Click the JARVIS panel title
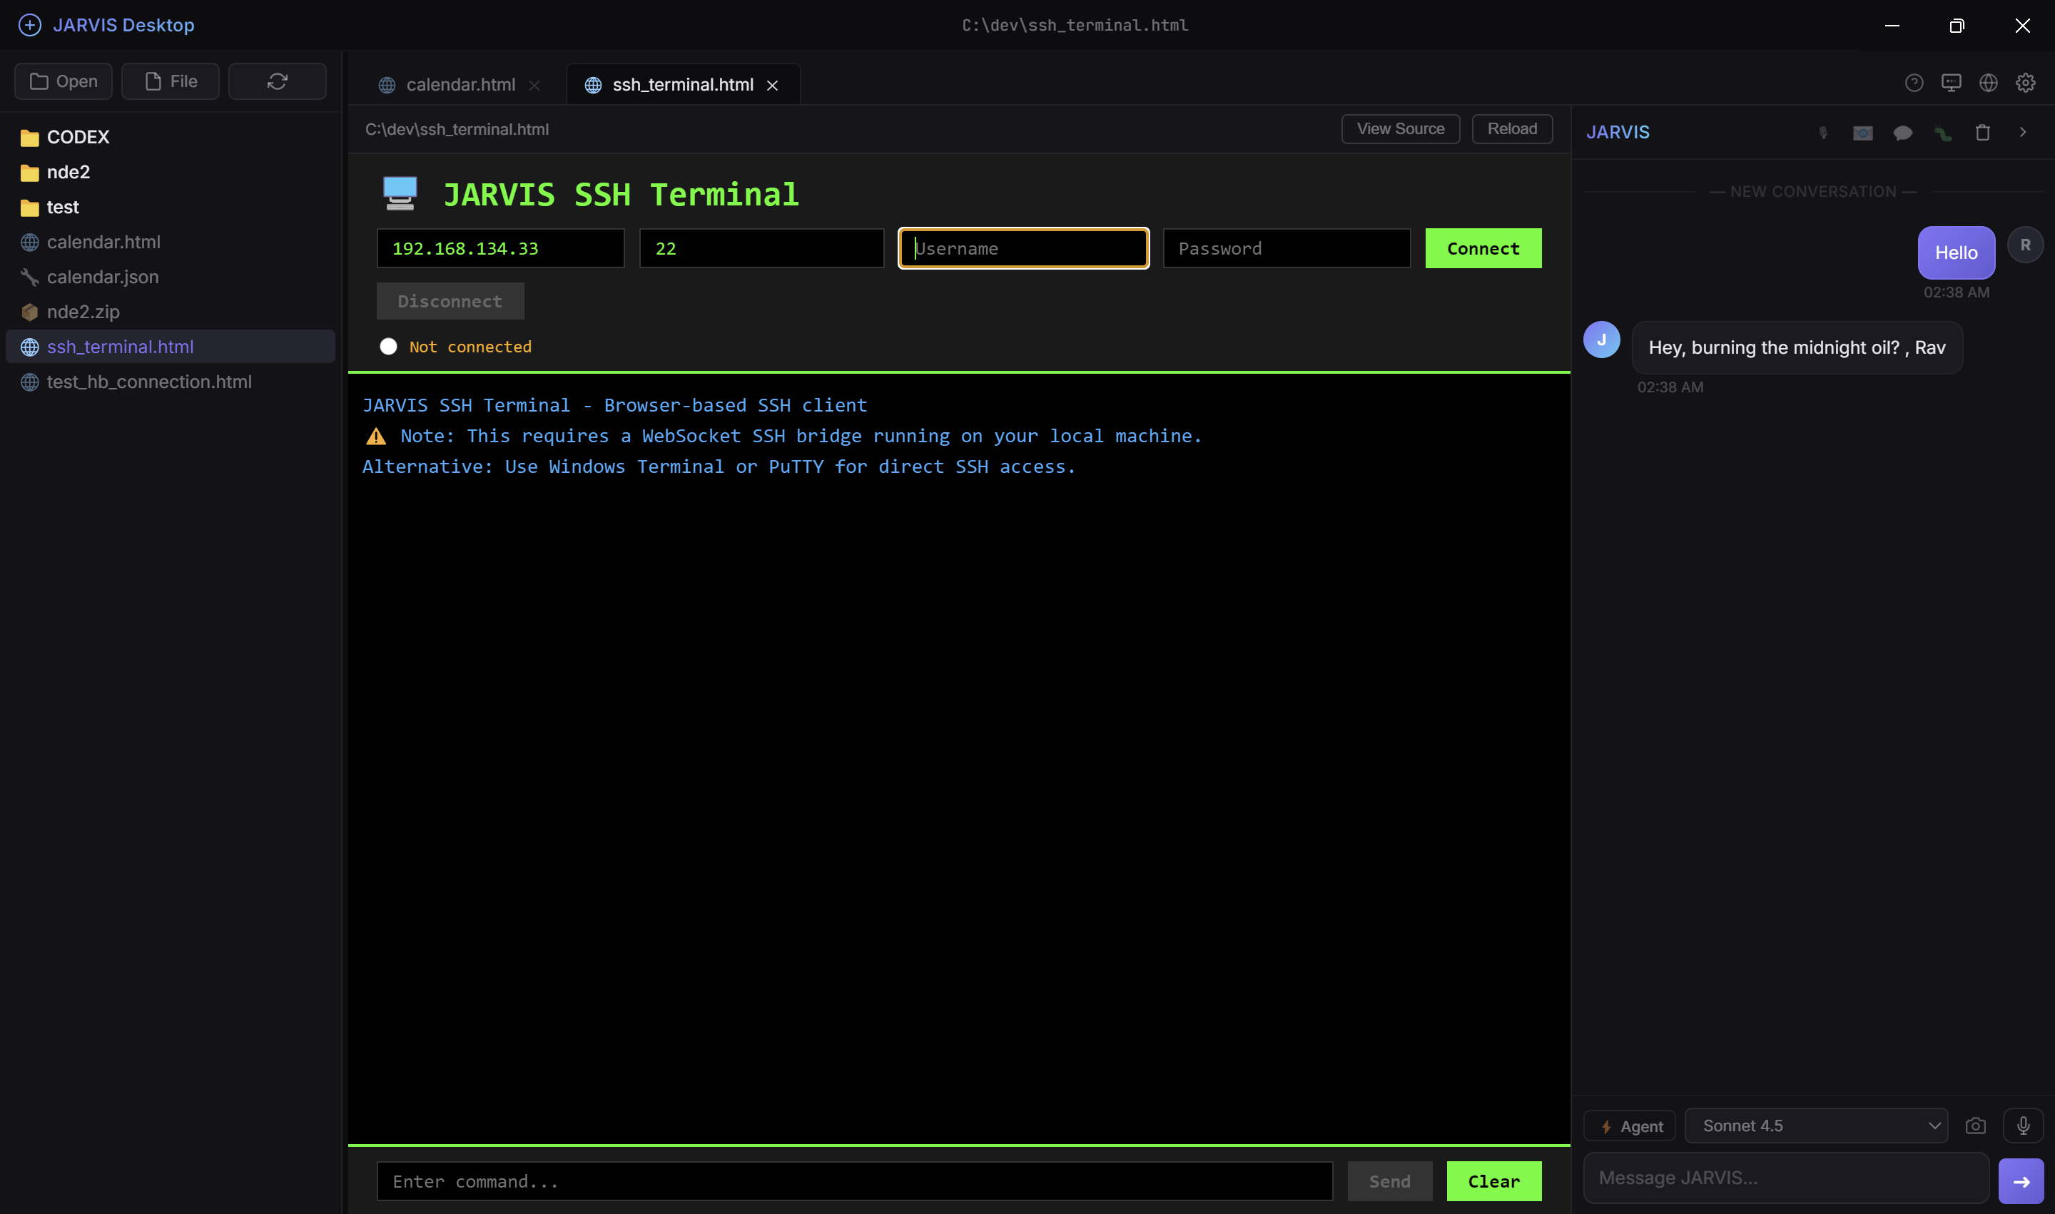The image size is (2055, 1214). click(1618, 133)
